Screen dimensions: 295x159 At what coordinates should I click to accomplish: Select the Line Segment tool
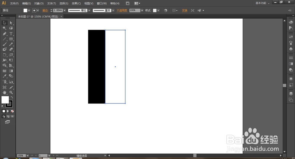pyautogui.click(x=4, y=39)
